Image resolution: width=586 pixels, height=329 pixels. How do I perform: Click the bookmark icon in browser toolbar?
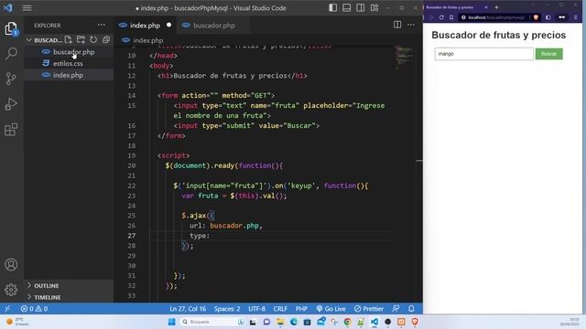coord(451,17)
